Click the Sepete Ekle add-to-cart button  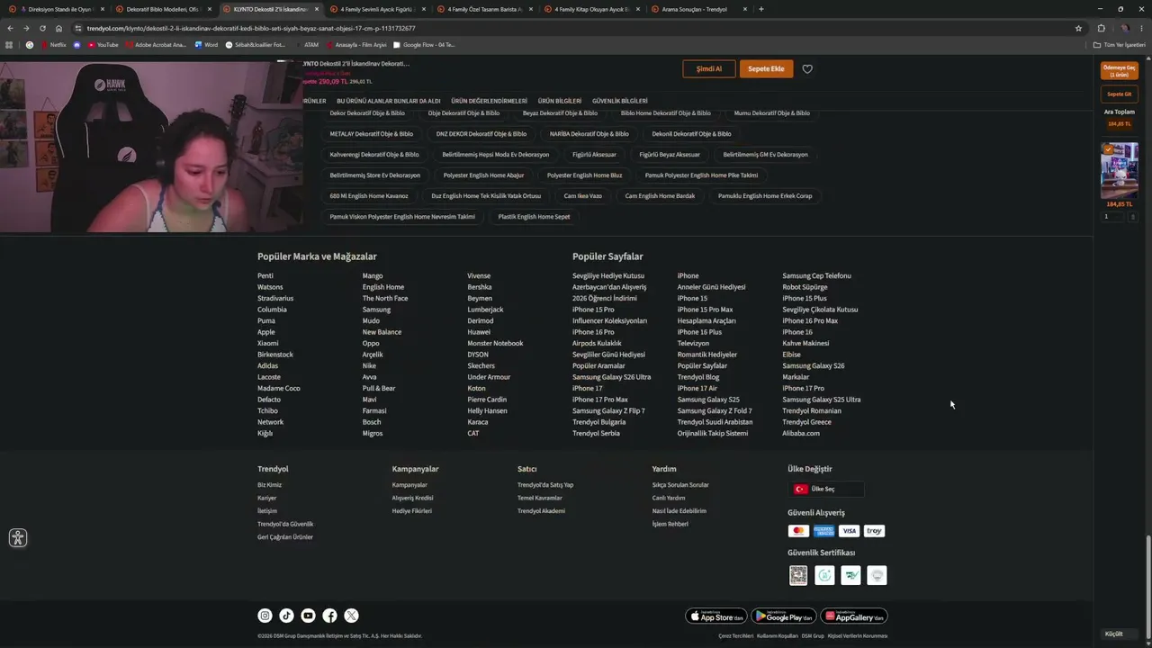pos(766,68)
